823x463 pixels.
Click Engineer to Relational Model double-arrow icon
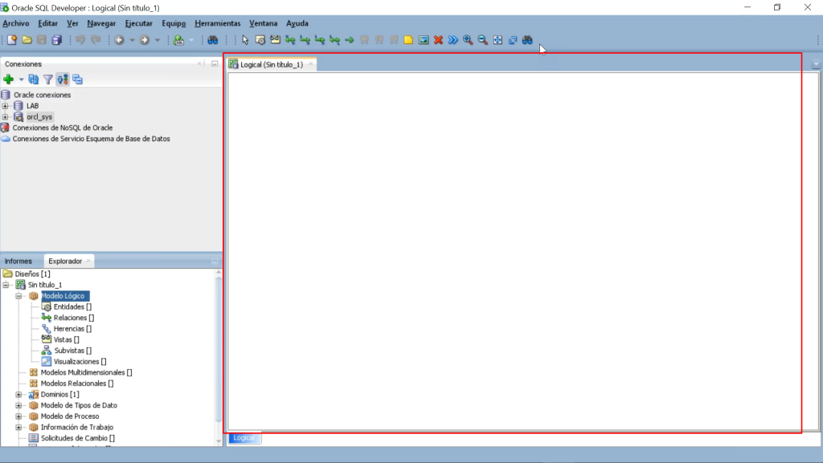point(453,40)
